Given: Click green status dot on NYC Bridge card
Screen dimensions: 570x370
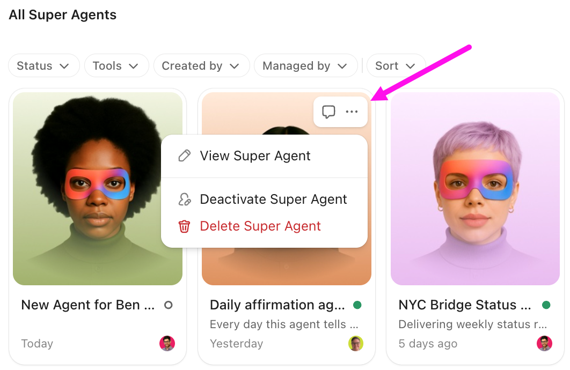Looking at the screenshot, I should [x=546, y=305].
